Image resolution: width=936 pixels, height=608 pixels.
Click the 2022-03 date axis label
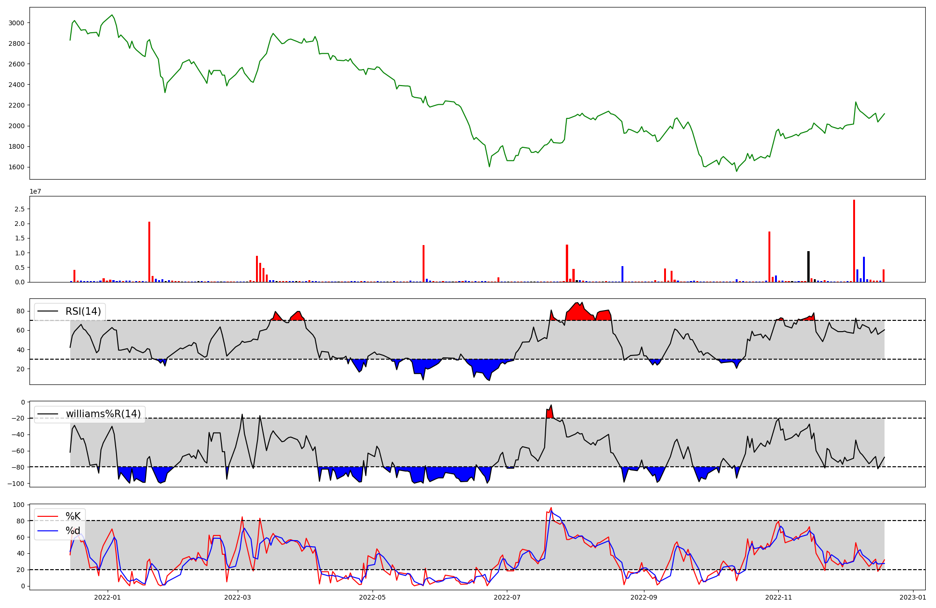[x=238, y=597]
